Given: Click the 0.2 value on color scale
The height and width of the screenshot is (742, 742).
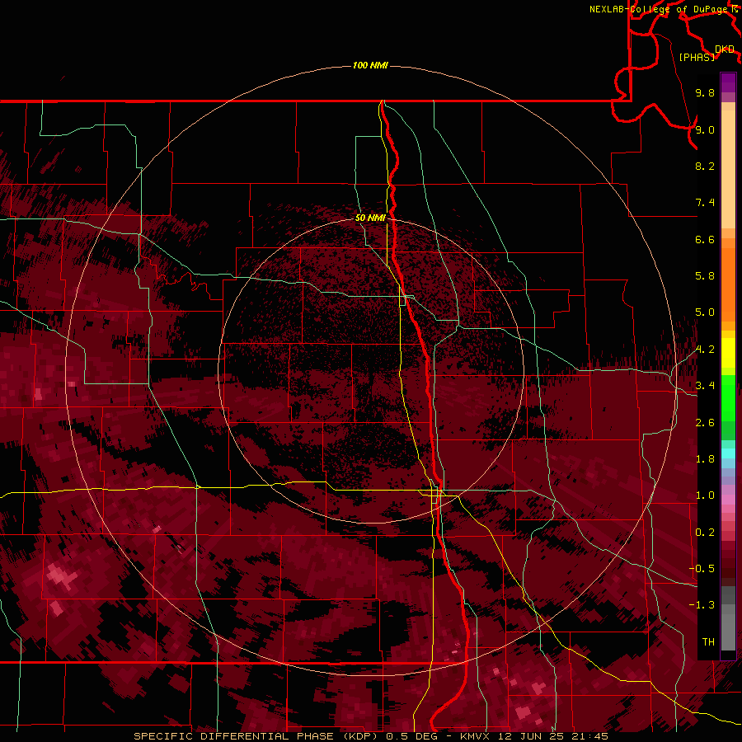Looking at the screenshot, I should [x=705, y=533].
